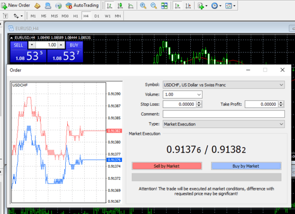Click the New Order toolbar button

pos(16,5)
